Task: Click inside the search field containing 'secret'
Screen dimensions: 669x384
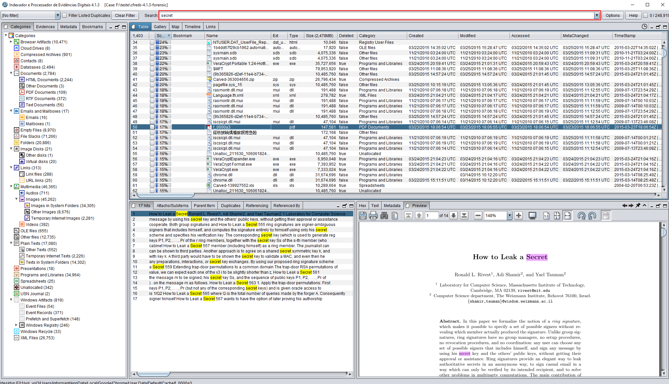Action: pyautogui.click(x=298, y=15)
